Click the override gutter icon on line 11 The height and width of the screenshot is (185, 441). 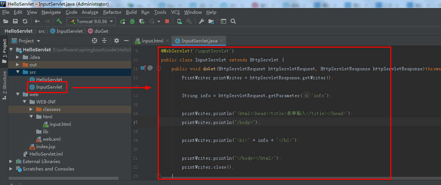(x=143, y=68)
